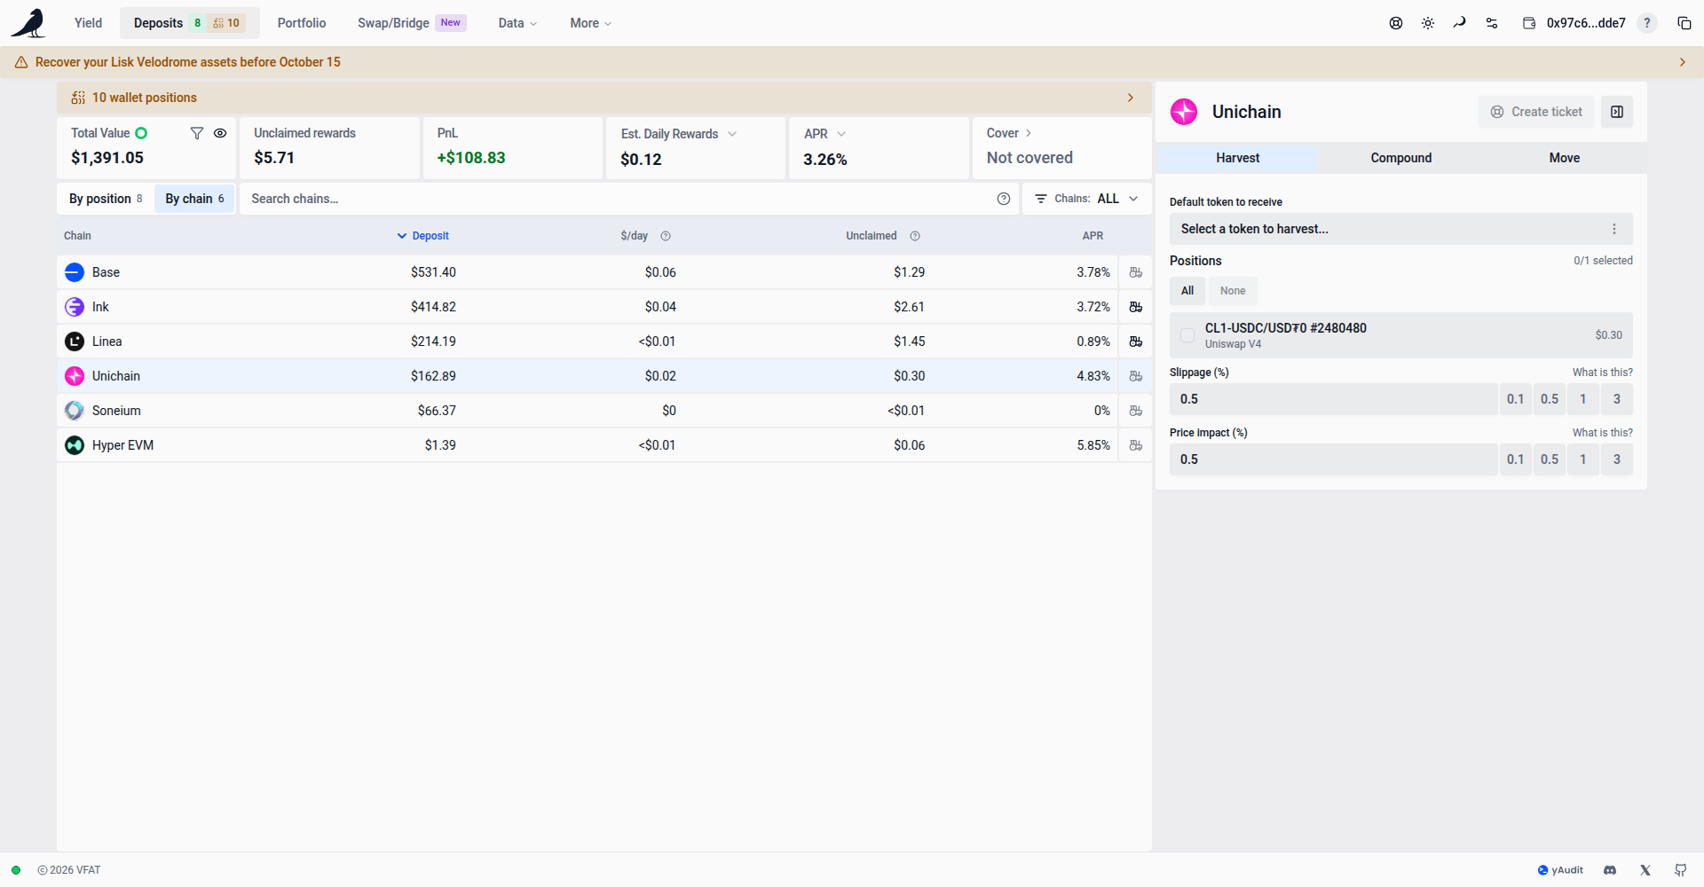Switch to Compound tab
The width and height of the screenshot is (1704, 887).
(1400, 158)
